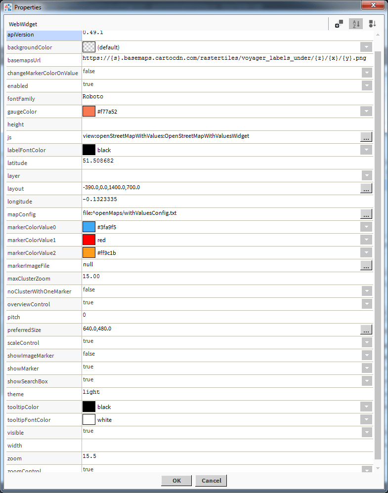Click the gaugeColor orange swatch

pyautogui.click(x=89, y=111)
